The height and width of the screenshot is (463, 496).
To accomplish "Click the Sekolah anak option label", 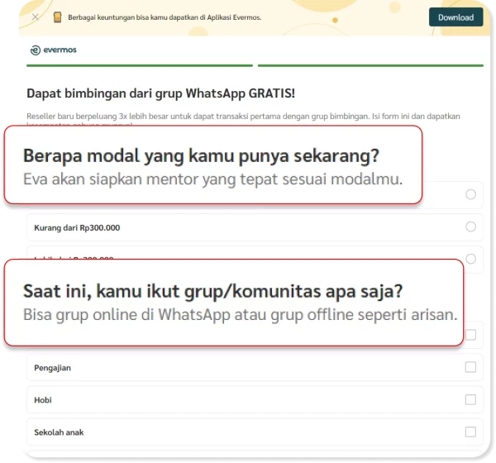I will [59, 432].
